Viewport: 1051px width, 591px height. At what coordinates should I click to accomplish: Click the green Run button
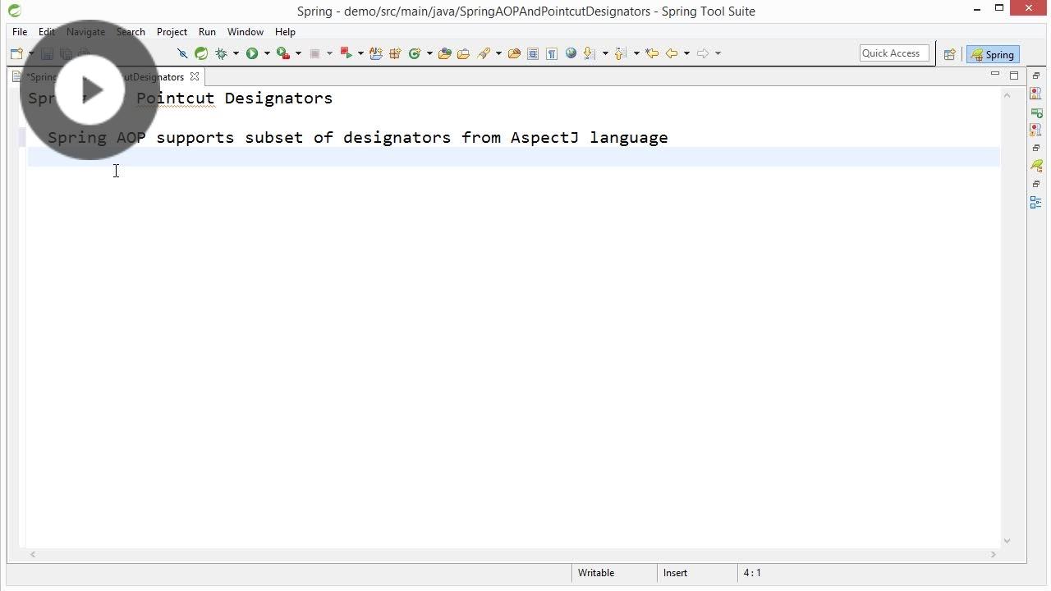[252, 53]
